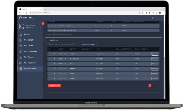This screenshot has width=184, height=111.
Task: Click Gérer button for Forfait Jonathan
Action: [x=155, y=59]
